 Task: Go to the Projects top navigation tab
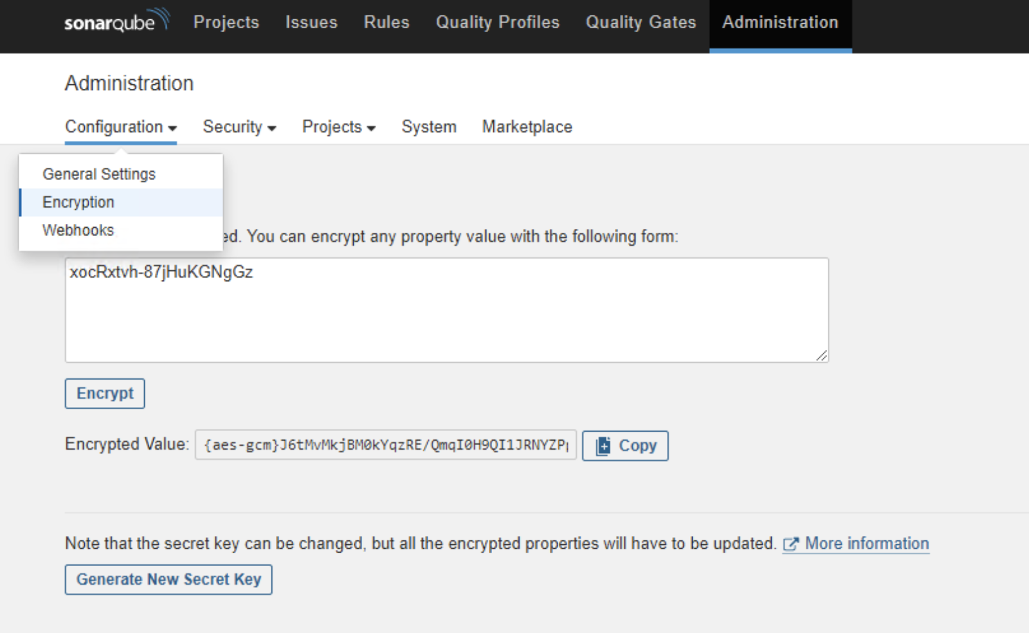click(x=226, y=22)
